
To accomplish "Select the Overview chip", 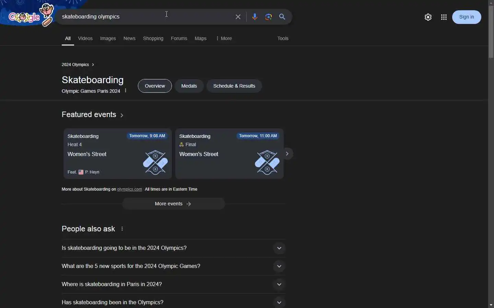I will (x=155, y=86).
